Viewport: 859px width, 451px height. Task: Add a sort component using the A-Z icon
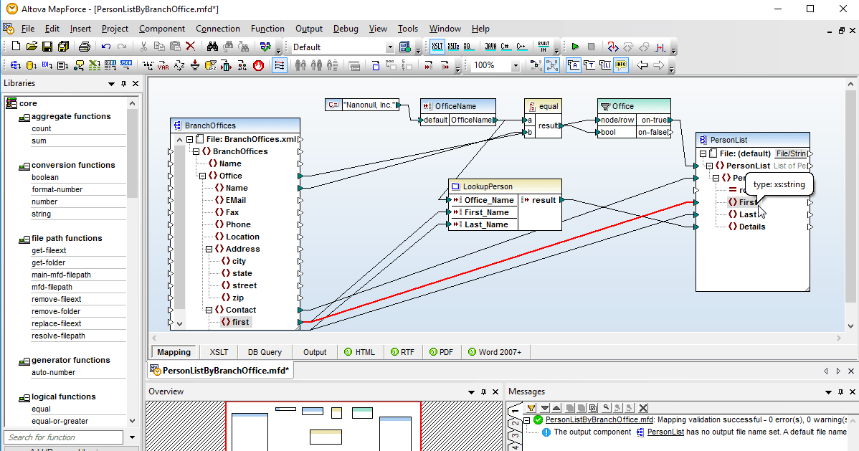(178, 66)
